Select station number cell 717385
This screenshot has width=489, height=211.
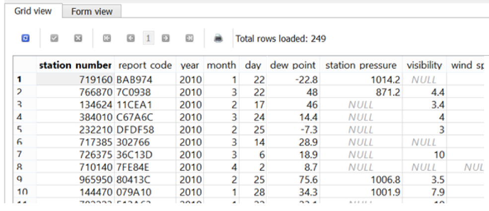coord(75,142)
